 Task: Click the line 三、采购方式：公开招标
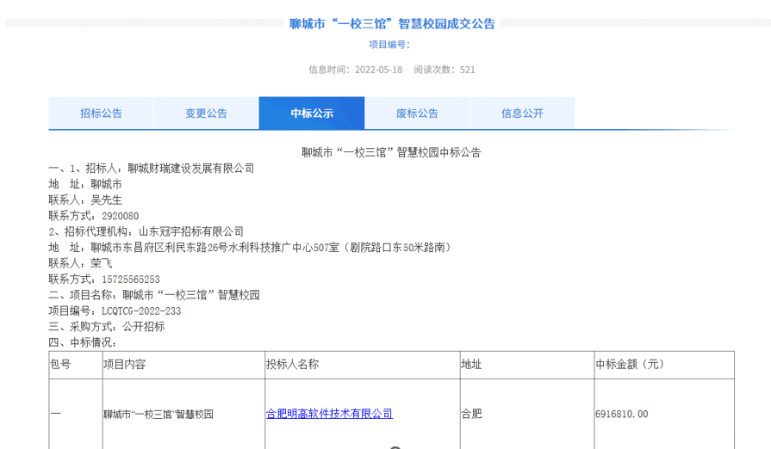107,326
